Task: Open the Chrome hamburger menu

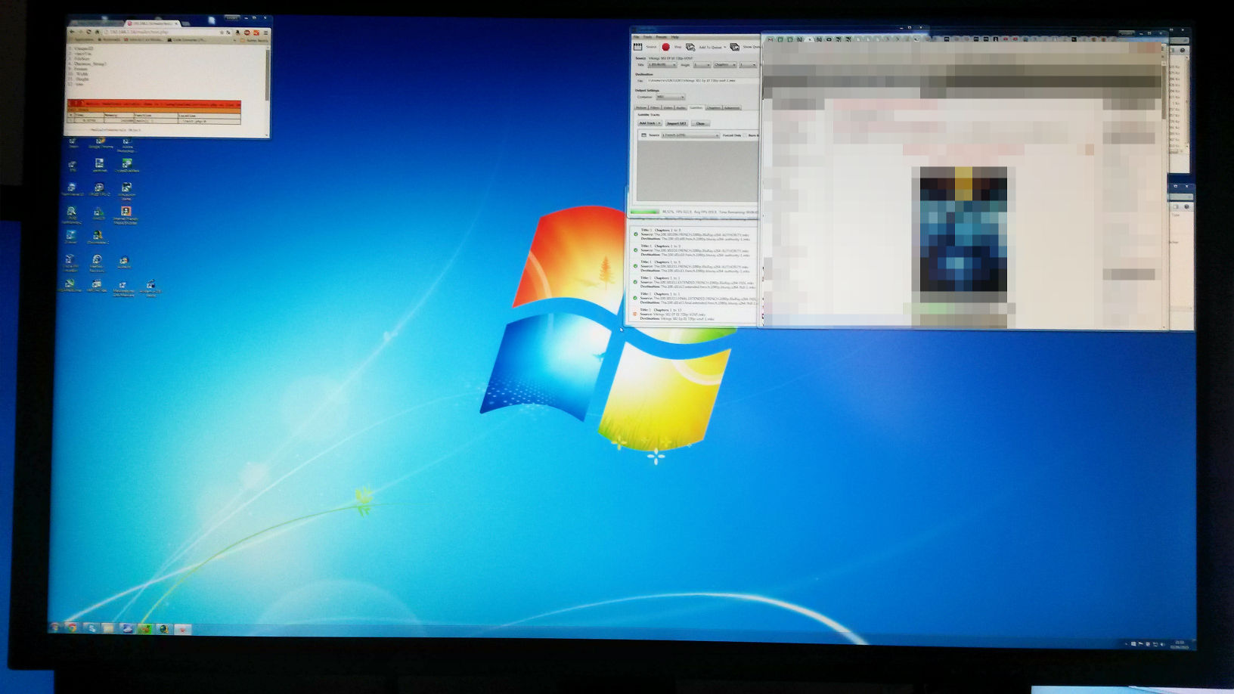Action: [265, 33]
